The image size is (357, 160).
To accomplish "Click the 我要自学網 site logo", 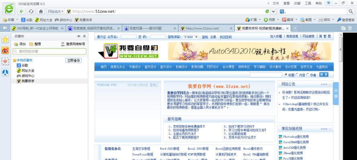I will click(129, 51).
